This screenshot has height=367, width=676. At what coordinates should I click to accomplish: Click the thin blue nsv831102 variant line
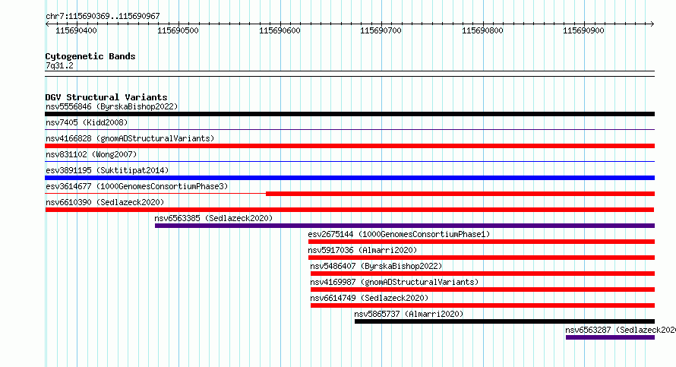click(x=349, y=161)
